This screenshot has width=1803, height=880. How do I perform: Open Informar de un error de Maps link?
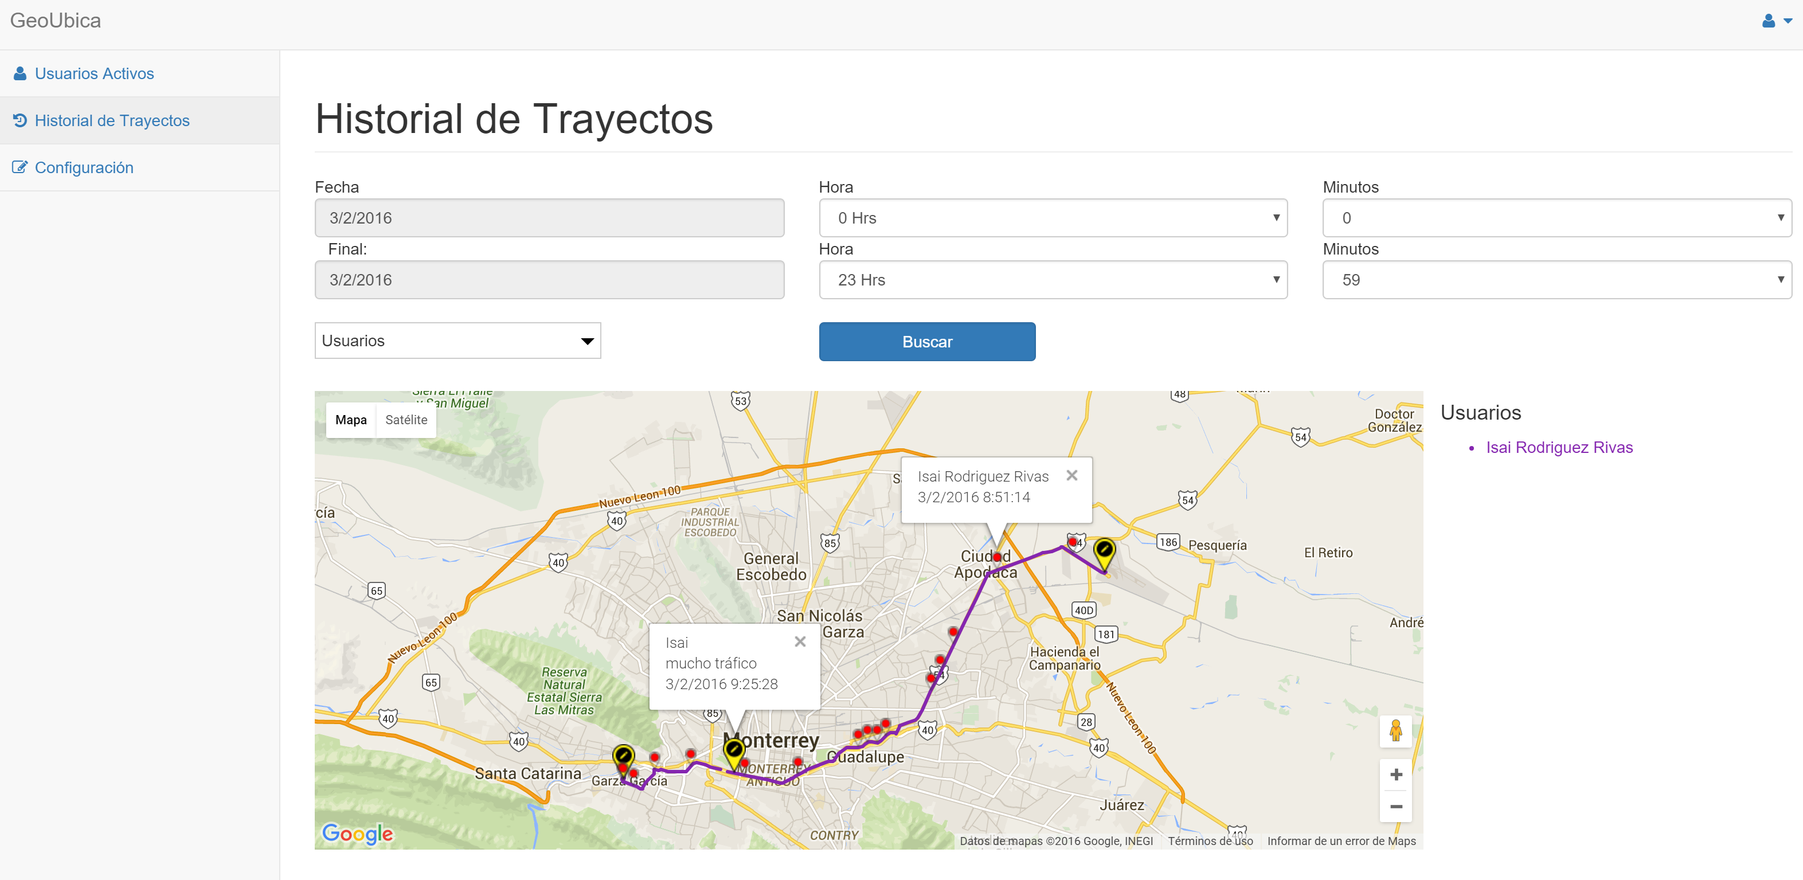(1341, 841)
